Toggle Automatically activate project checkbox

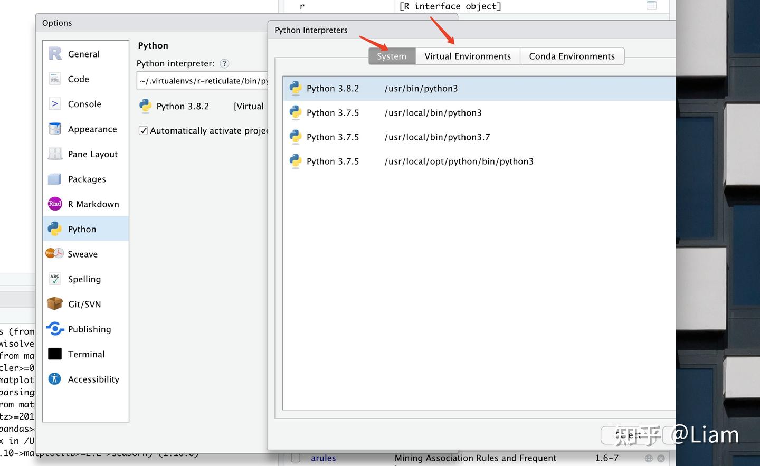click(143, 130)
